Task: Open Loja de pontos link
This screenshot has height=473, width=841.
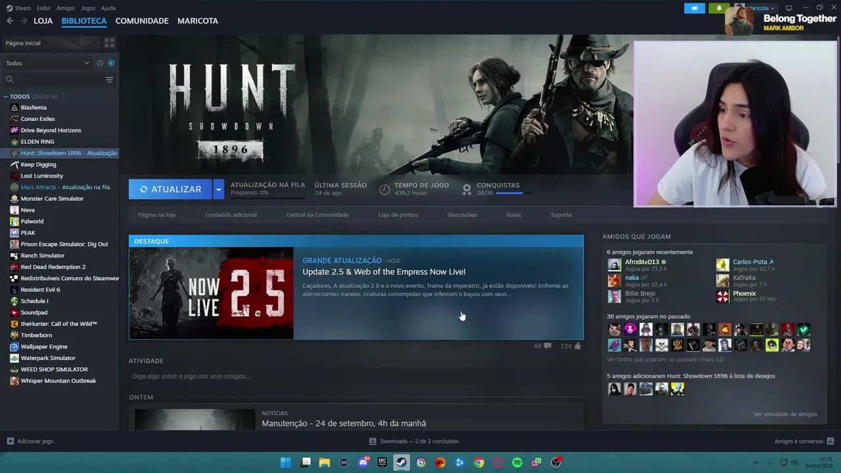Action: 398,215
